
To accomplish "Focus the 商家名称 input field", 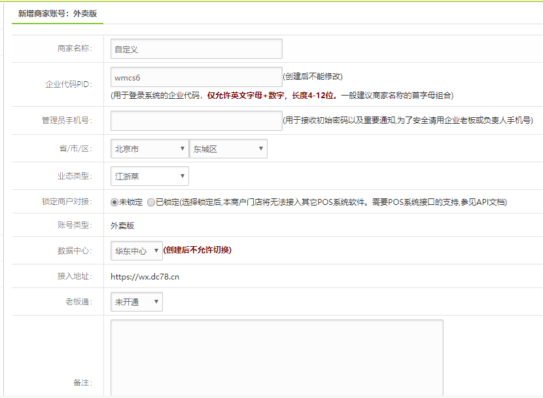I will tap(196, 49).
